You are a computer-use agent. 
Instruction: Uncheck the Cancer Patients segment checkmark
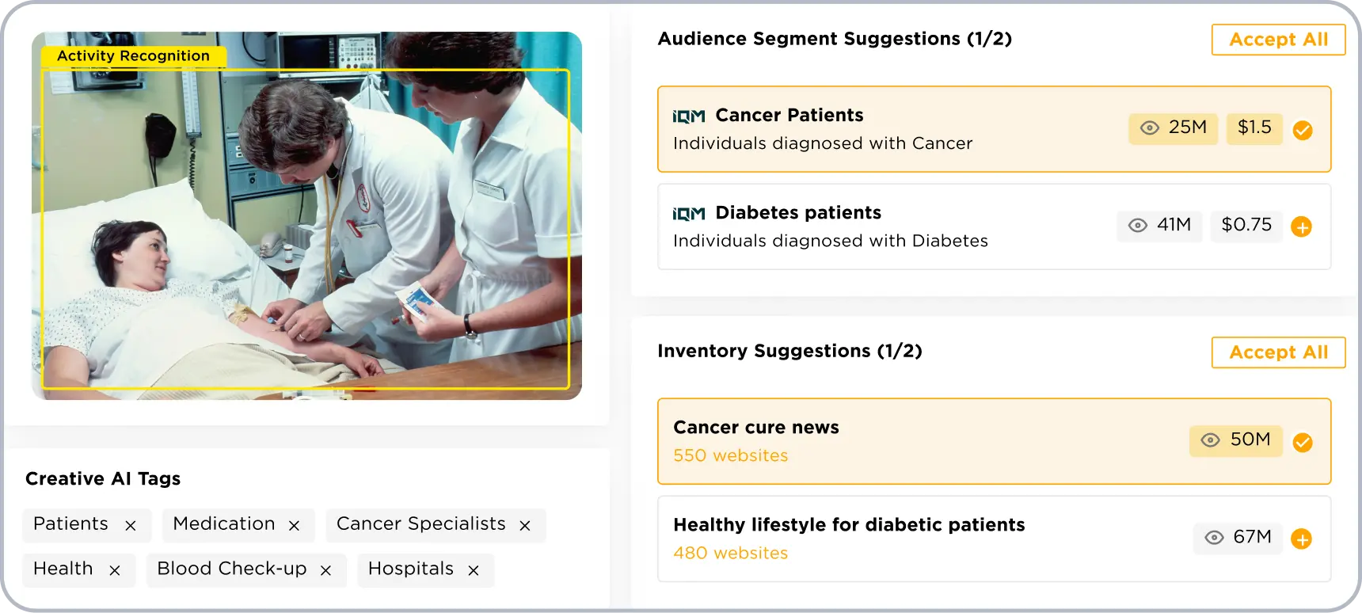(1302, 130)
